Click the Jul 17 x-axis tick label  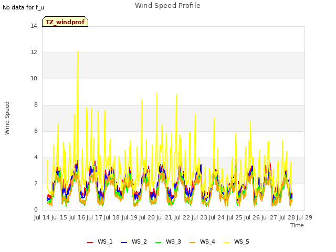(x=94, y=217)
